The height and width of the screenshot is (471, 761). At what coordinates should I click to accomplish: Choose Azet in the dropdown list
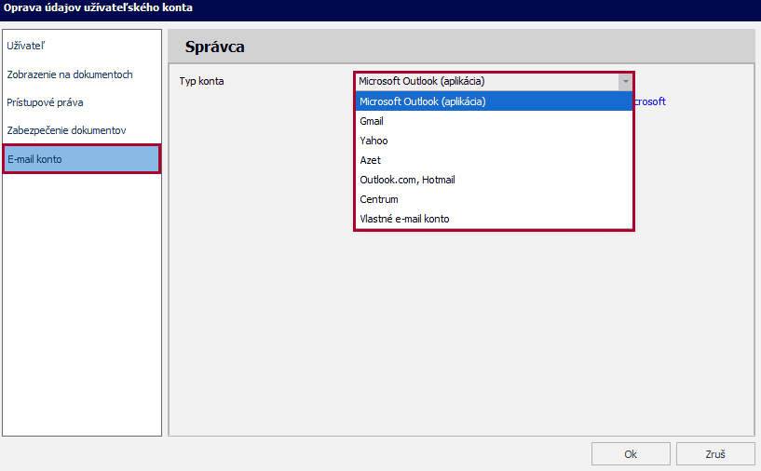point(370,160)
